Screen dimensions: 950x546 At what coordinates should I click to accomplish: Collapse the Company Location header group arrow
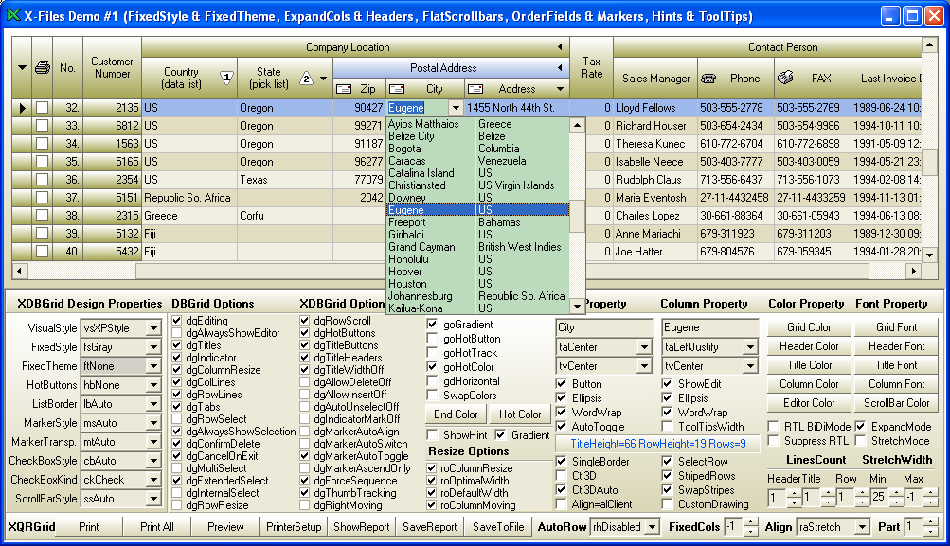(560, 47)
